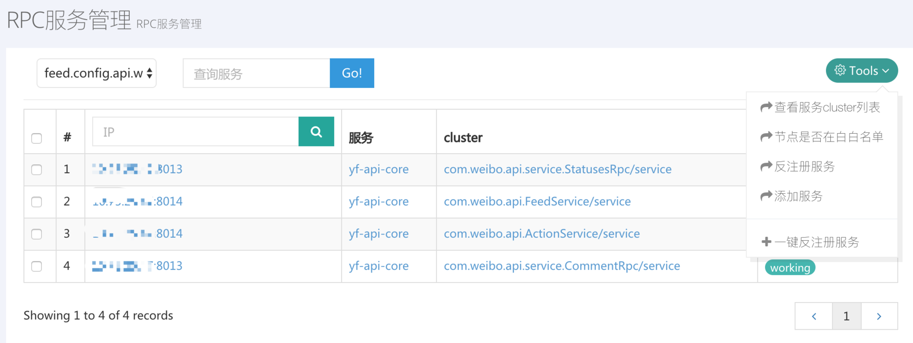Click arrow icon beside 添加服务
913x343 pixels.
click(x=766, y=196)
